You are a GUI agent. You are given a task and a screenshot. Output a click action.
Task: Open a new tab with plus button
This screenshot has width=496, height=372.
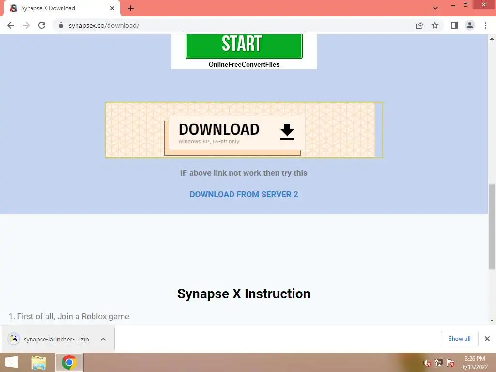coord(131,8)
